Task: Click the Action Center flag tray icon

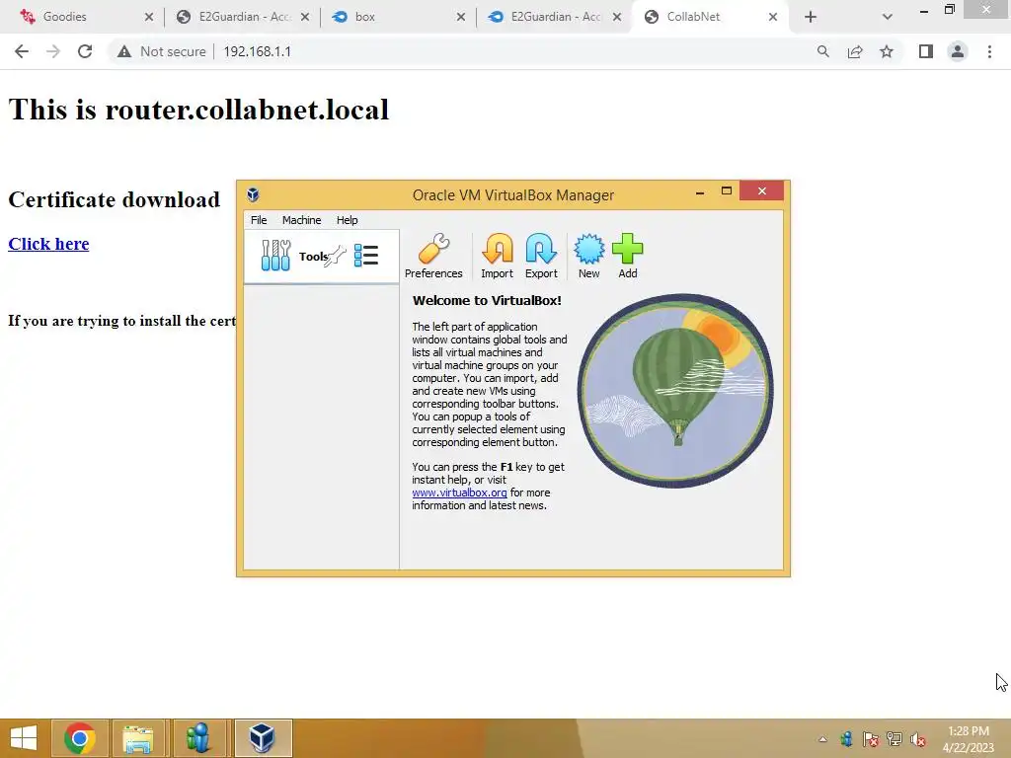Action: coord(871,739)
